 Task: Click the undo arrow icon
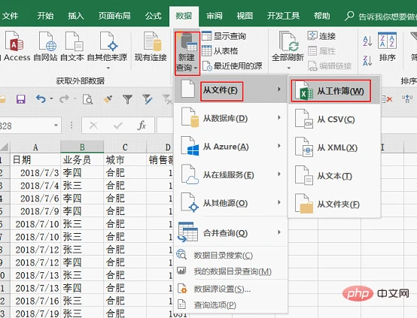(x=41, y=99)
